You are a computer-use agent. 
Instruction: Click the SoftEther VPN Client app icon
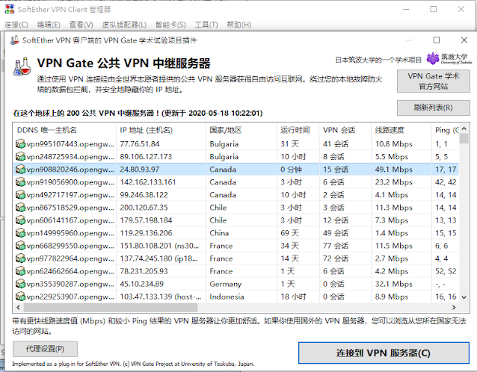coord(10,9)
